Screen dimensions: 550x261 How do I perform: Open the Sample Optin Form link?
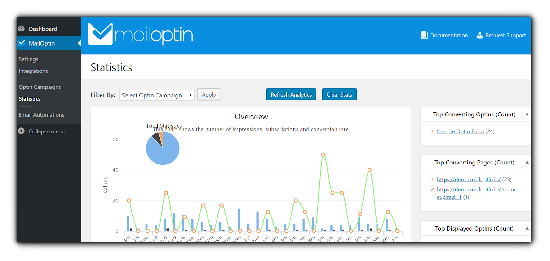[460, 131]
